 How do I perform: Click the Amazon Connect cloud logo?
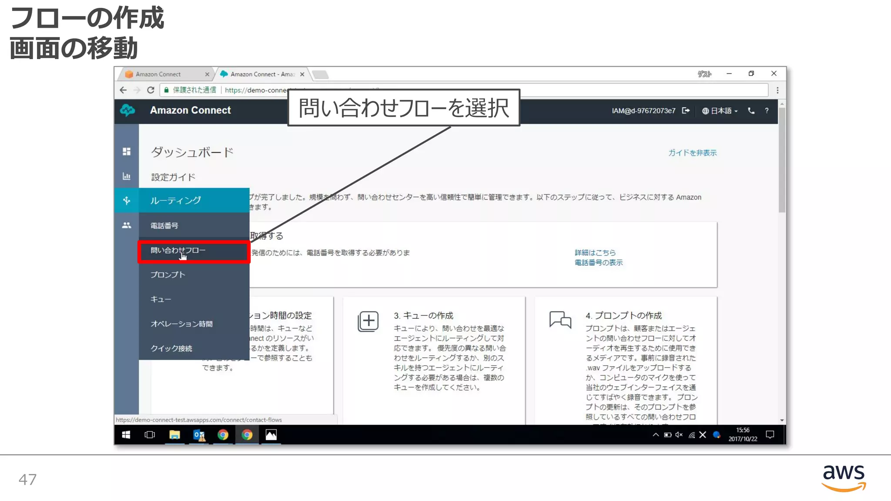click(x=127, y=110)
